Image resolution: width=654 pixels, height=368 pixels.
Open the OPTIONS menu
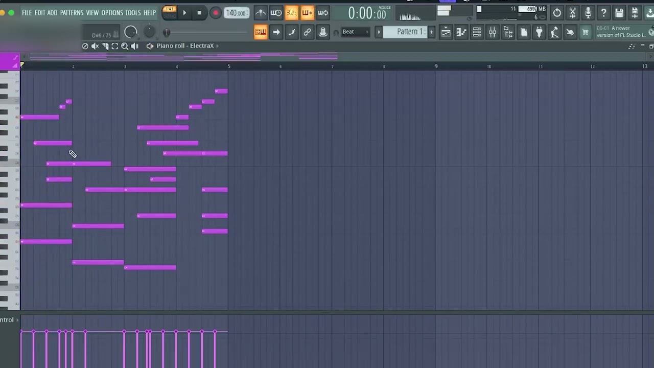click(112, 13)
